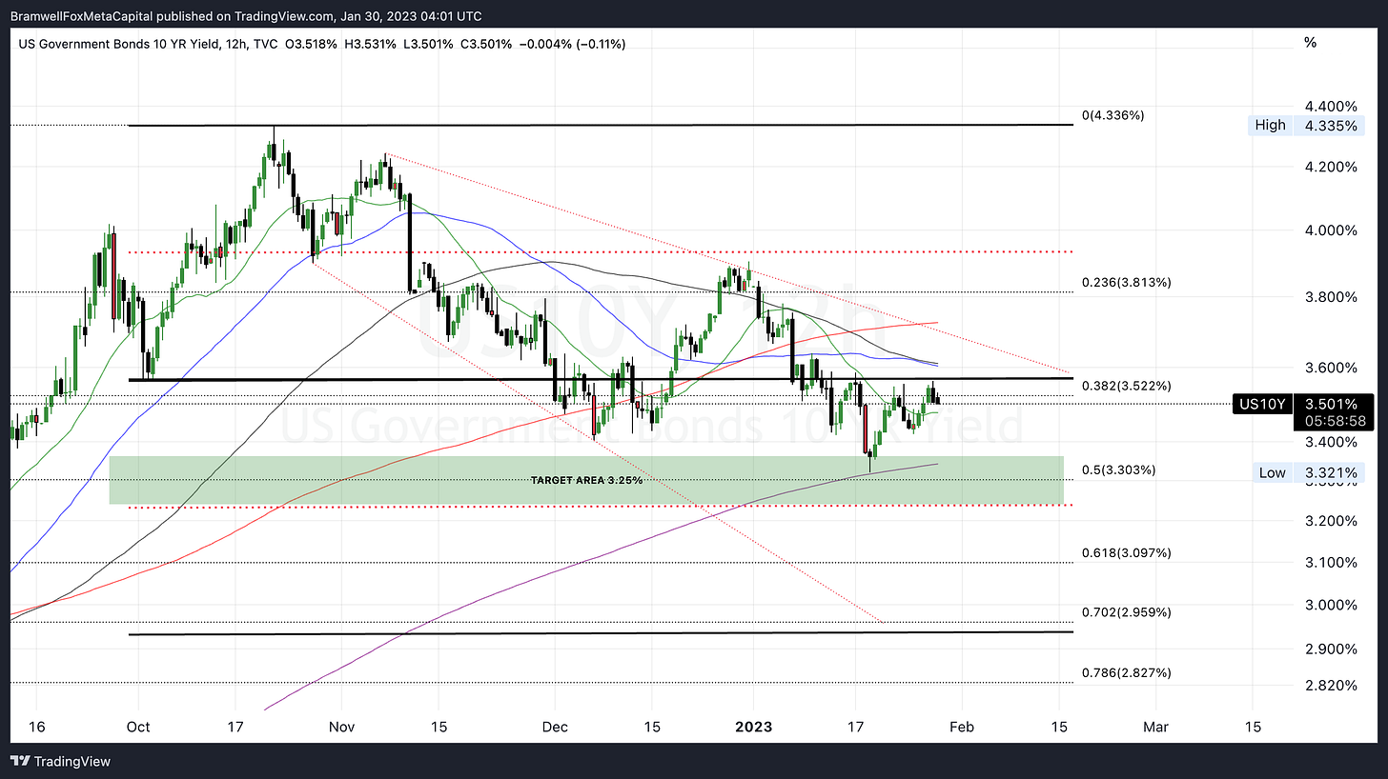Click the 0.5(3.303%) Fibonacci label
This screenshot has height=779, width=1388.
pos(1119,470)
